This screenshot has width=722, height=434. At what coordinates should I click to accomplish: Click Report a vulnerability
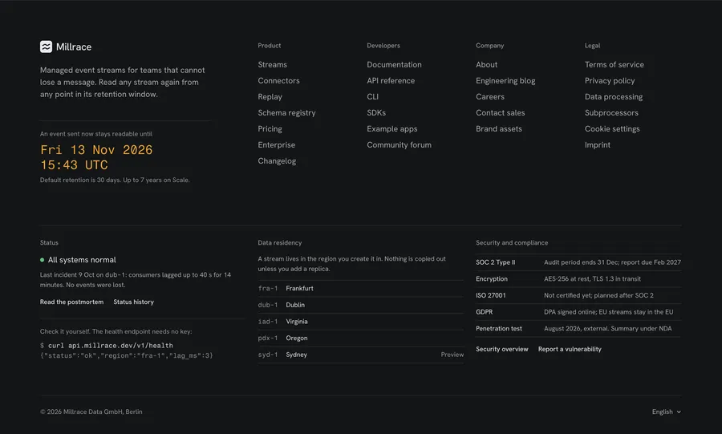[570, 349]
